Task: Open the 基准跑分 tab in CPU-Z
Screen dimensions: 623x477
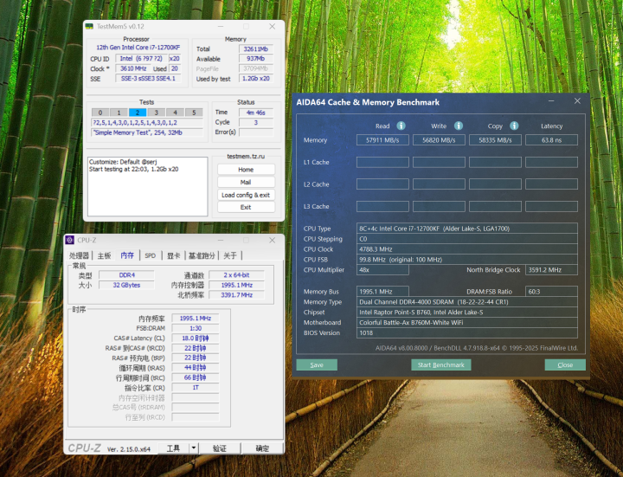Action: [202, 255]
